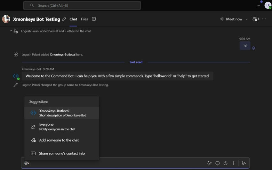This screenshot has width=272, height=170.
Task: Open the chat's more options ellipsis
Action: pos(264,19)
